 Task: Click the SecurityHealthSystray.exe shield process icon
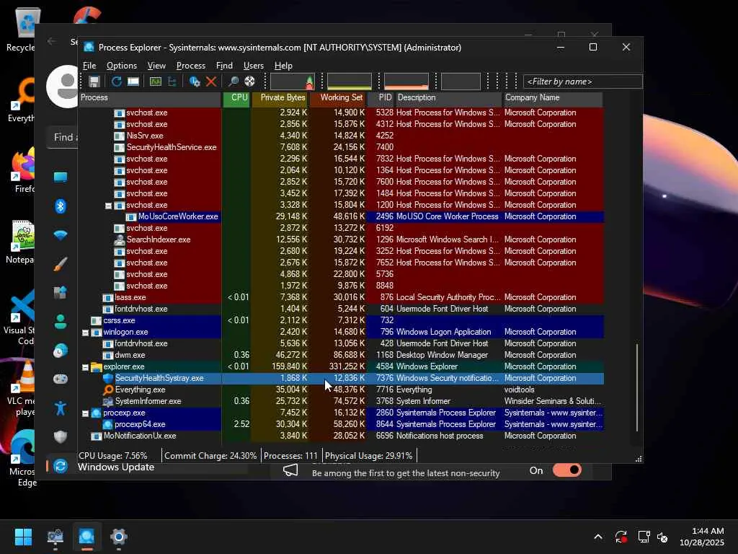tap(108, 378)
